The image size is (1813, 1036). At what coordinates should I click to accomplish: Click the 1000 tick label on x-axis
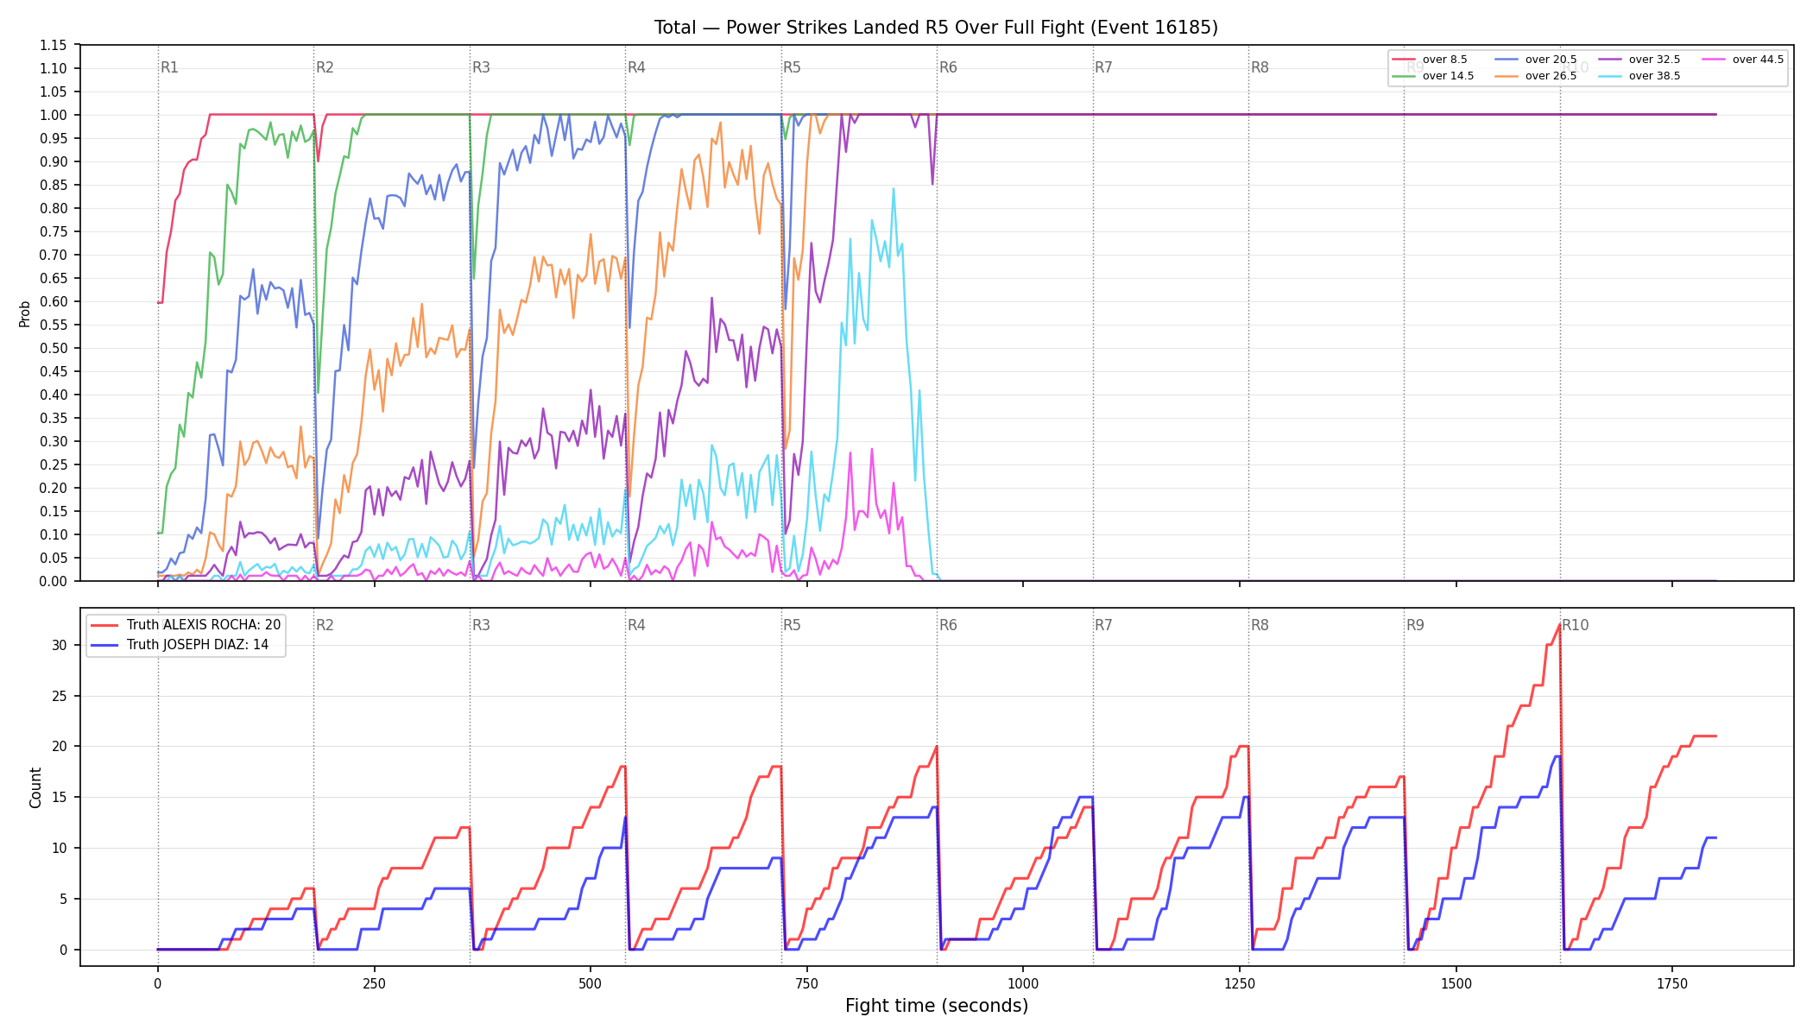point(1023,983)
